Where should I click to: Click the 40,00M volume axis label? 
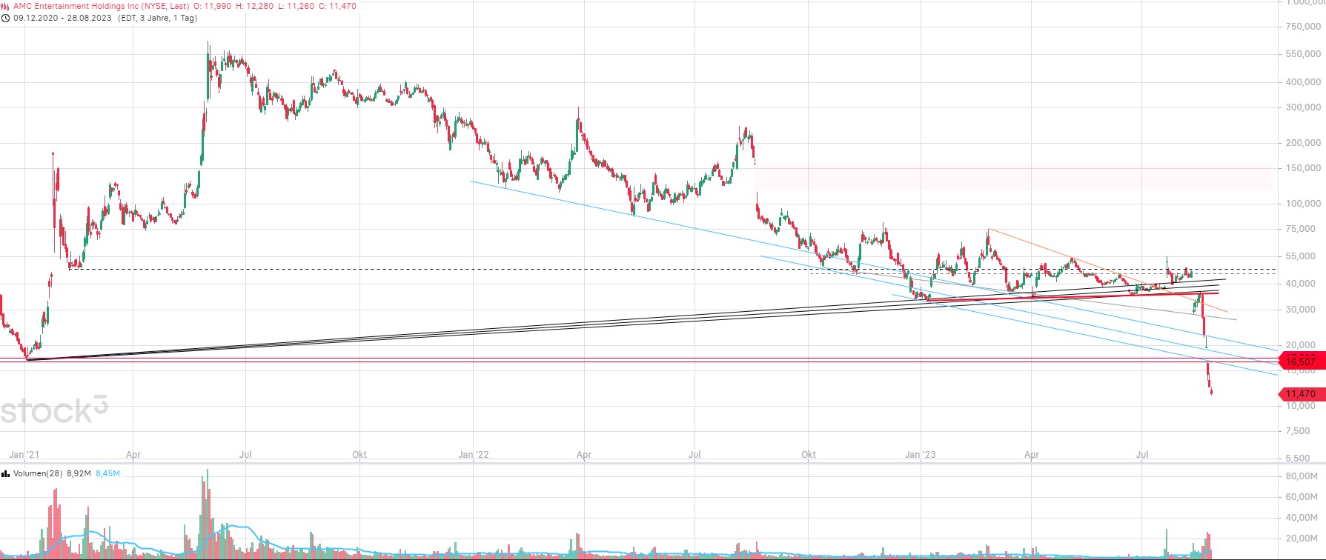(1302, 517)
